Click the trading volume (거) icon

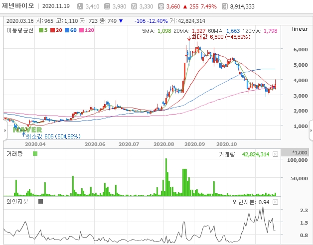(225, 6)
